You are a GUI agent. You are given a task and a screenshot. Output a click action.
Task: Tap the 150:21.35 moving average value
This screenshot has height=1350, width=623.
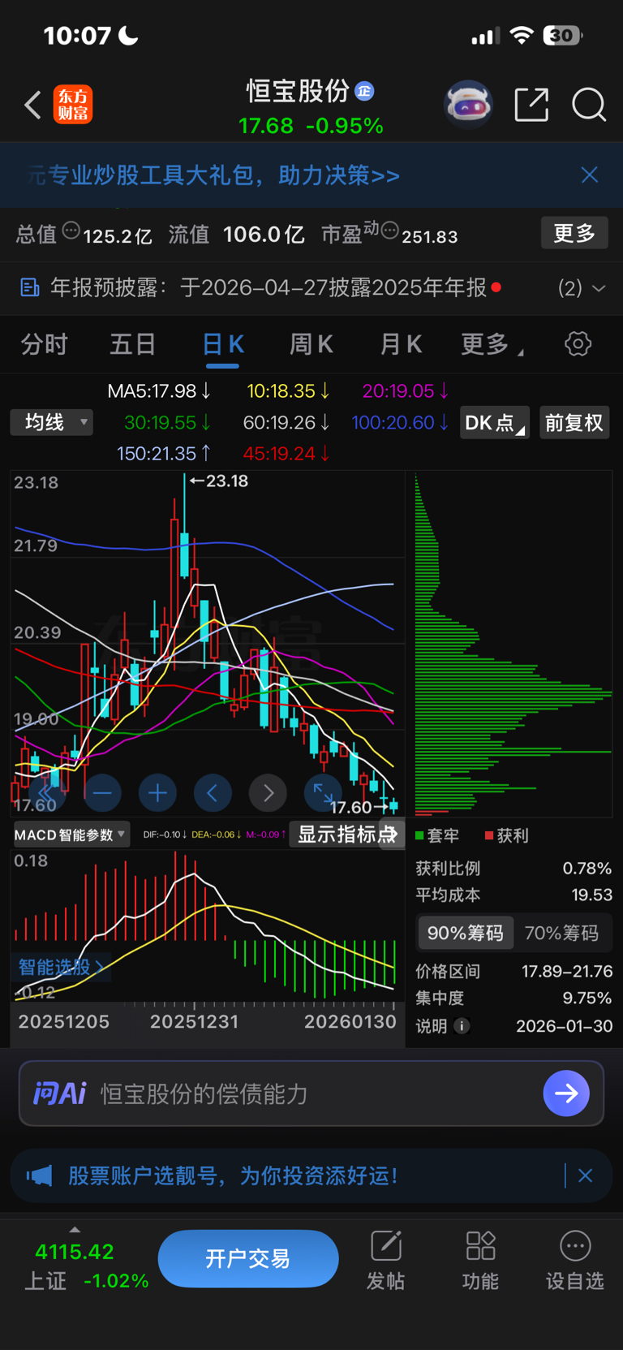click(x=165, y=454)
